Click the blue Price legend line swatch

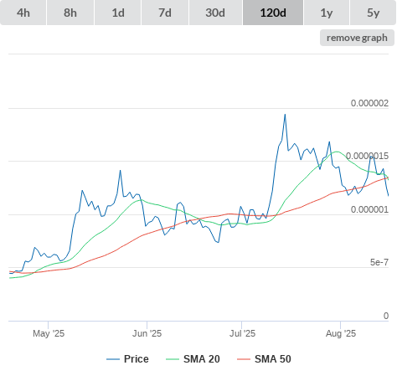(113, 359)
